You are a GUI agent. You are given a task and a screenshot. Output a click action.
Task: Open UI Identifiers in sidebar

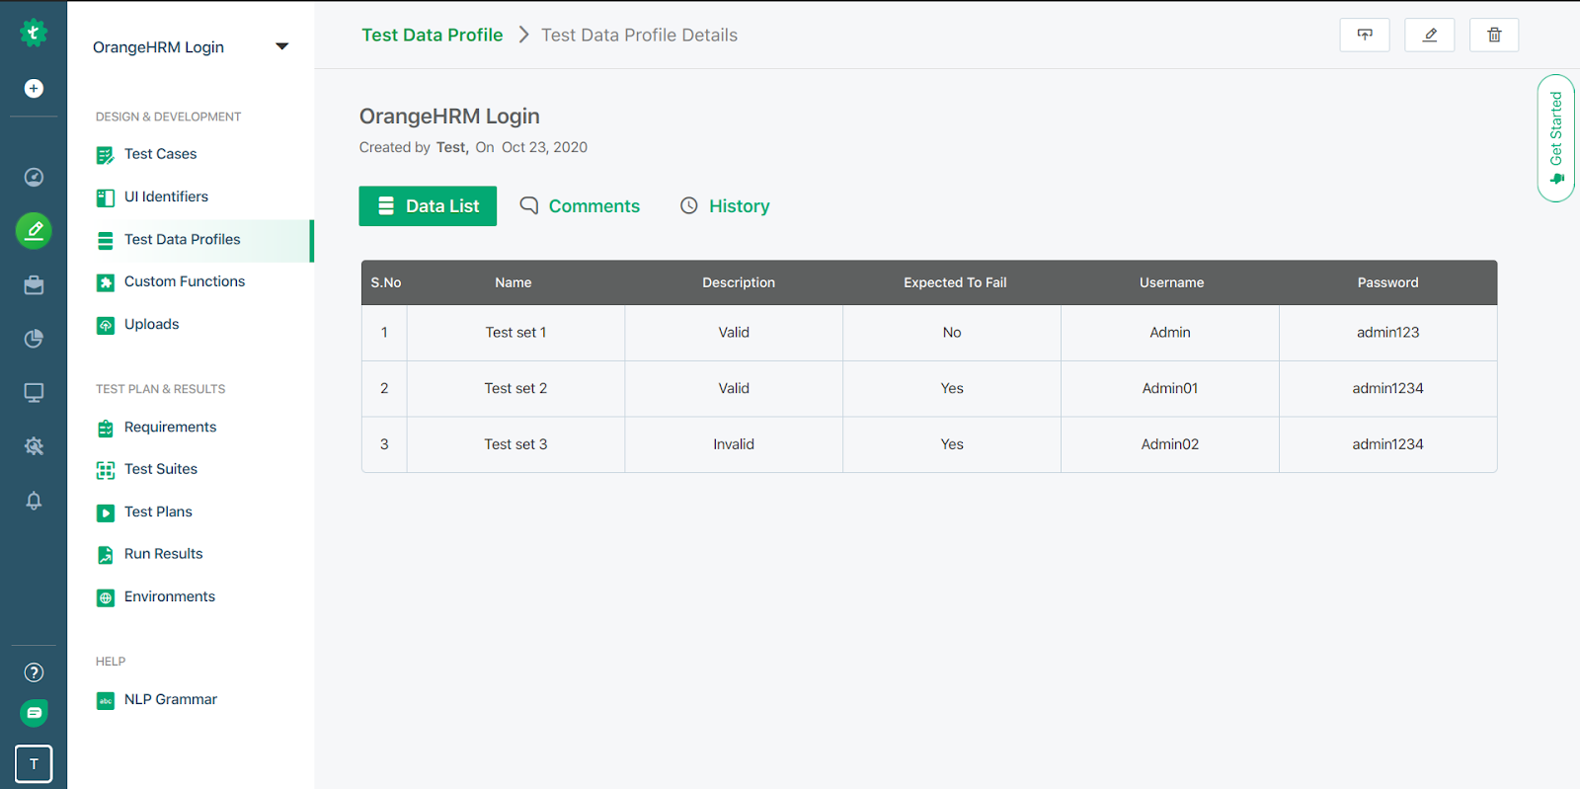pos(166,197)
